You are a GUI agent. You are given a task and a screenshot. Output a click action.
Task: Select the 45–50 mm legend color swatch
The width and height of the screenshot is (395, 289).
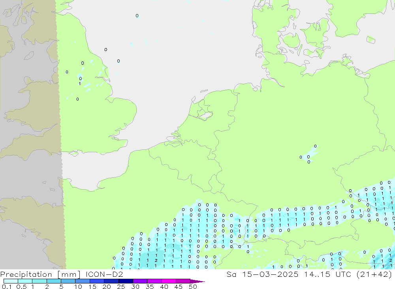pyautogui.click(x=183, y=281)
